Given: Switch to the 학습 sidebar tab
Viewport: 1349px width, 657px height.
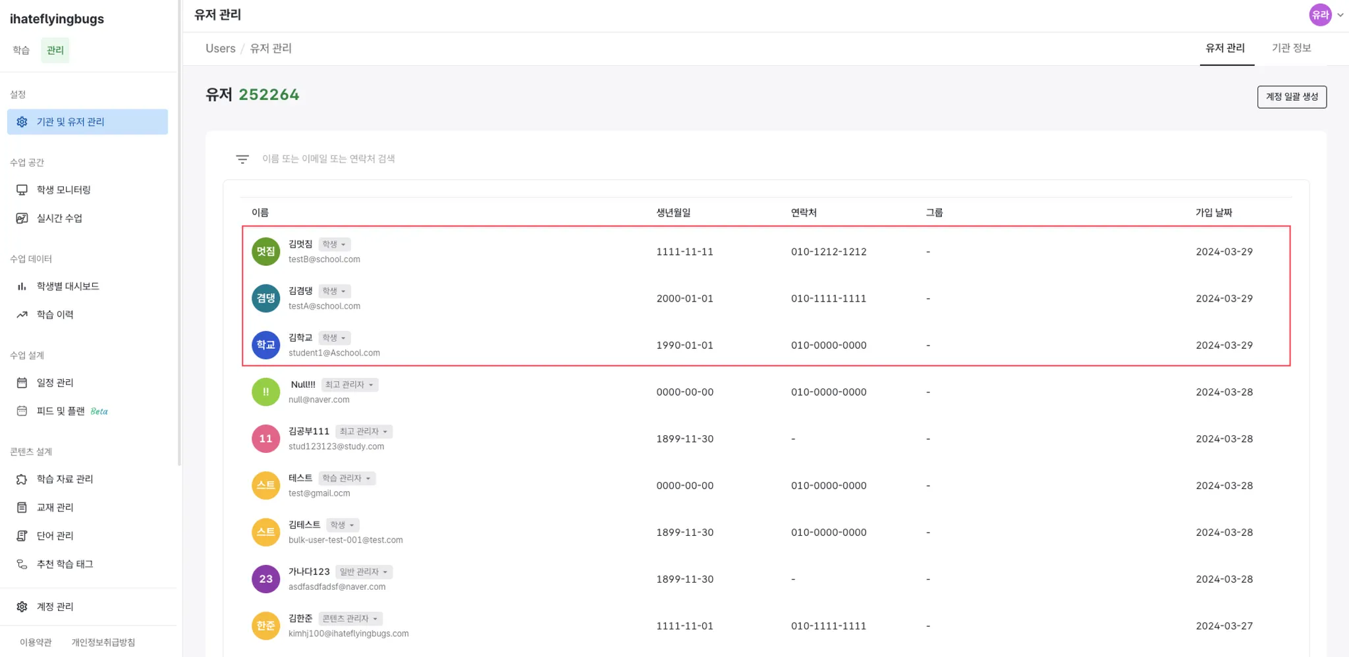Looking at the screenshot, I should (21, 50).
